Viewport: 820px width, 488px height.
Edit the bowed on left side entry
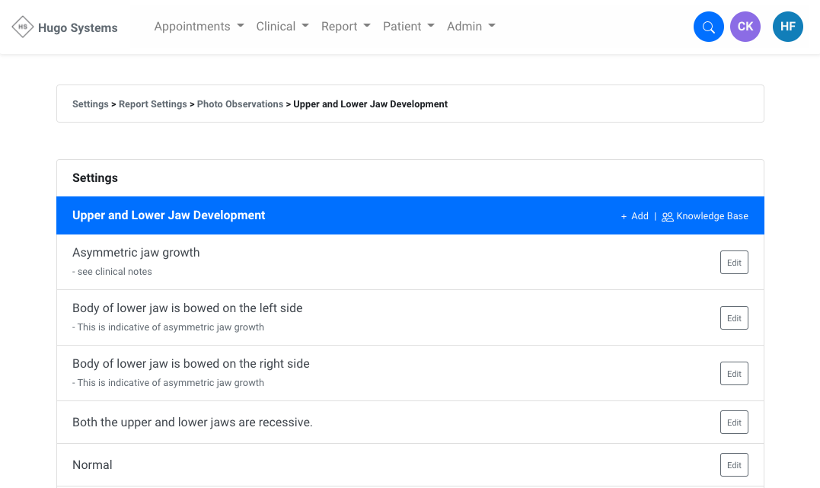(x=734, y=318)
